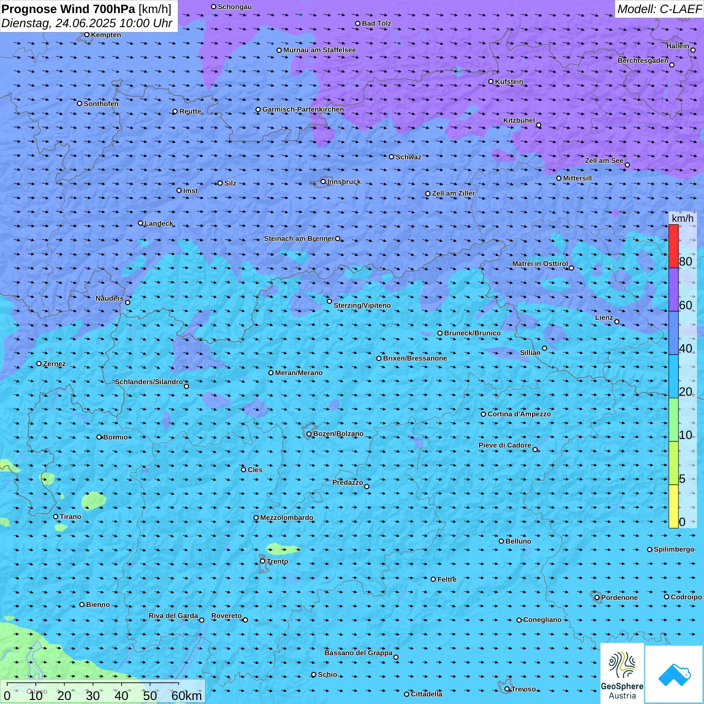Click the 'km/h' legend unit label

point(682,218)
